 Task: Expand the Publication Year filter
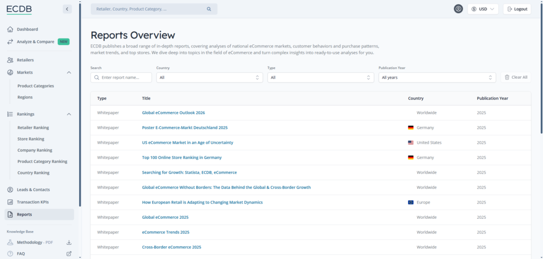[437, 78]
